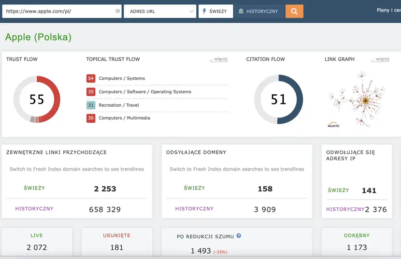Viewport: 401px width, 259px height.
Task: Click the red 54 Computers / Systems badge
Action: (x=91, y=78)
